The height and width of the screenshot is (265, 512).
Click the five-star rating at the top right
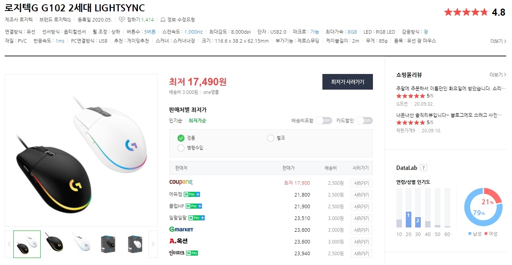(x=466, y=12)
